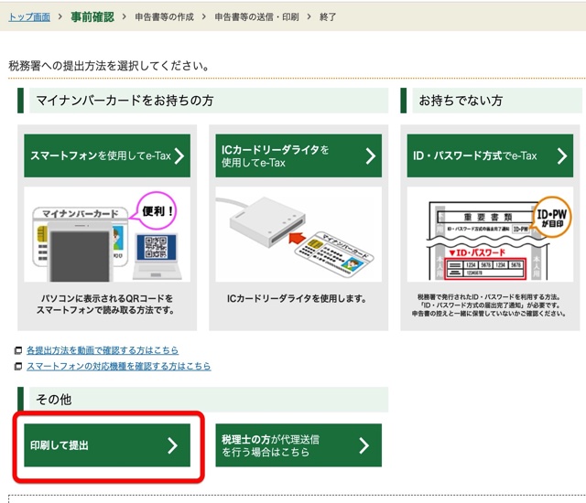Image resolution: width=586 pixels, height=503 pixels.
Task: Click the トップ画面 breadcrumb link
Action: coord(29,16)
